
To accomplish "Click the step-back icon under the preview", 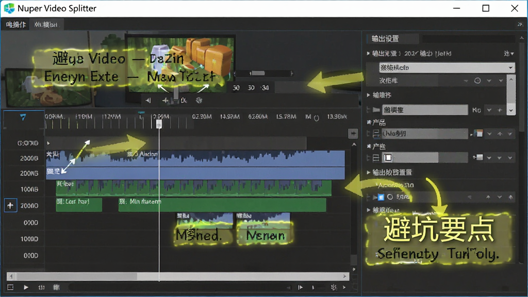I will pos(148,101).
